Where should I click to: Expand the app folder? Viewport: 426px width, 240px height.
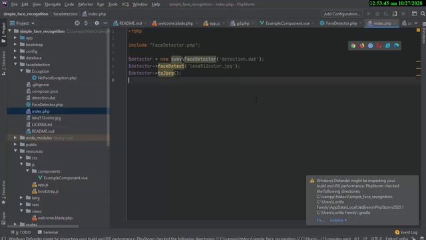[15, 38]
